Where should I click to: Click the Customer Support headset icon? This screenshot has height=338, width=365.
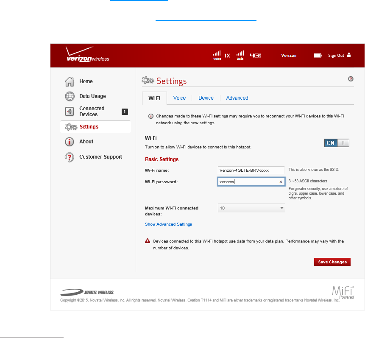(x=70, y=157)
